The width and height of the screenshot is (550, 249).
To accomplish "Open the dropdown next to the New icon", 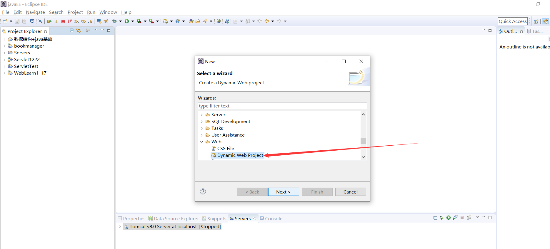I will click(x=11, y=21).
